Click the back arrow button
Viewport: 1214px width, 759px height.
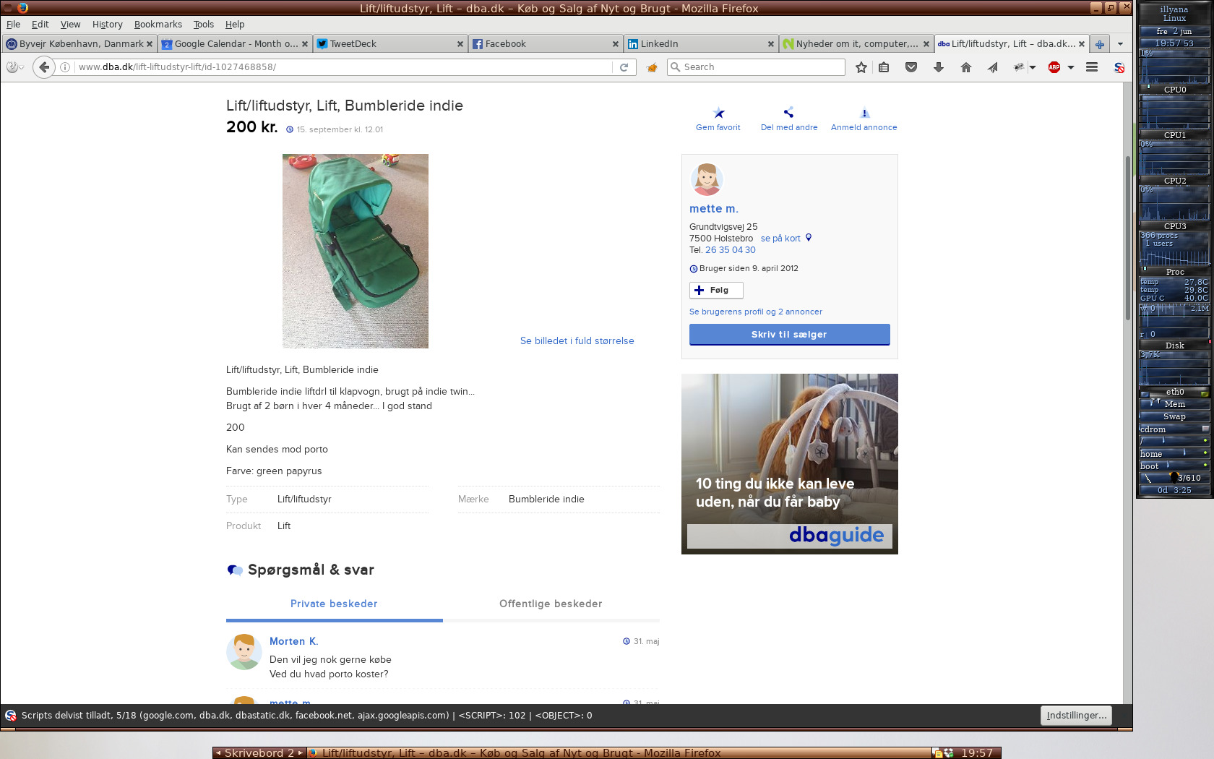click(44, 67)
